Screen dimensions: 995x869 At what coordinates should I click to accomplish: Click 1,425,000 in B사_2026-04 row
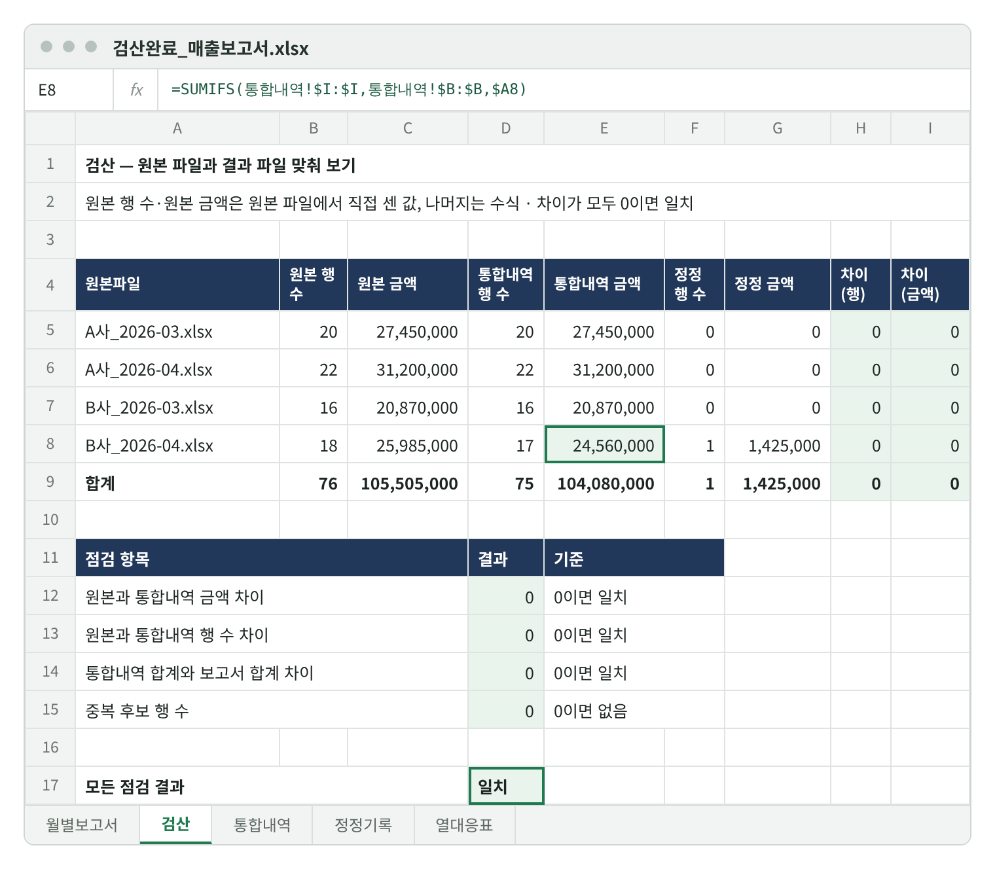(778, 444)
